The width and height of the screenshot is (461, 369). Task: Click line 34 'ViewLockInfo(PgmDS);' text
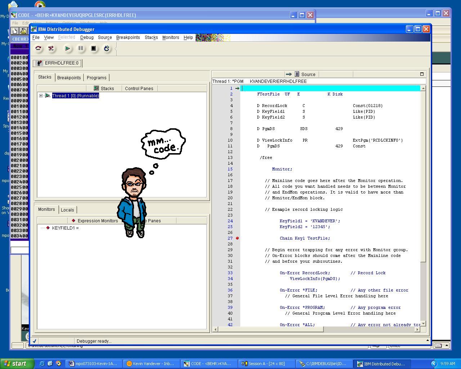coord(315,279)
